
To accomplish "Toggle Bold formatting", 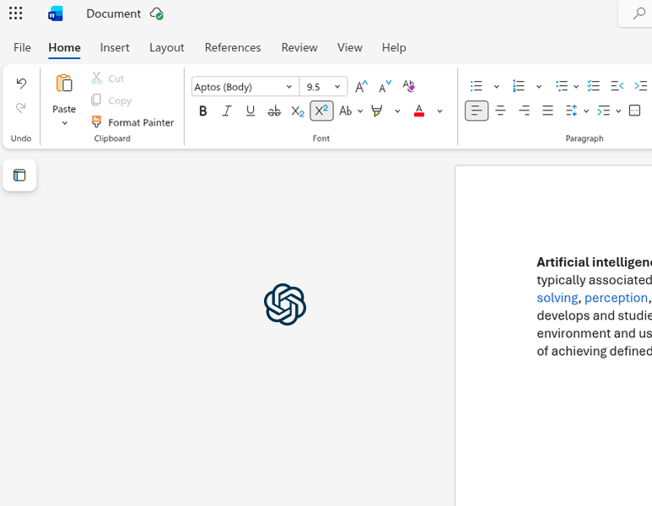I will 202,111.
